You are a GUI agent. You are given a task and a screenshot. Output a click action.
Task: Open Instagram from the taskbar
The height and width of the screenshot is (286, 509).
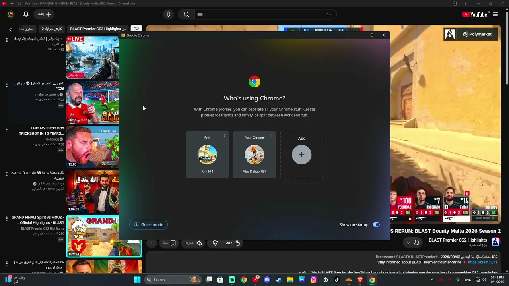point(313,280)
